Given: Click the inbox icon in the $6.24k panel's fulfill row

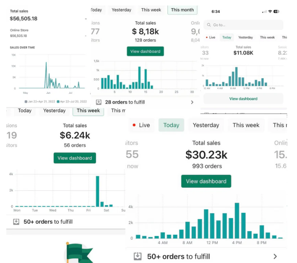Looking at the screenshot, I should tap(16, 221).
